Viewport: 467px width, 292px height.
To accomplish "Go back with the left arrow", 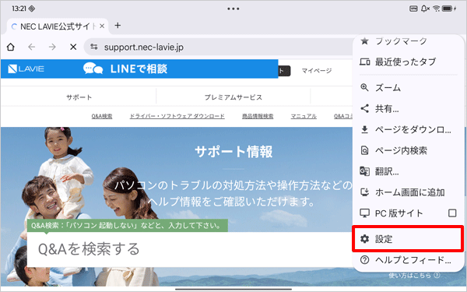I will tap(32, 47).
